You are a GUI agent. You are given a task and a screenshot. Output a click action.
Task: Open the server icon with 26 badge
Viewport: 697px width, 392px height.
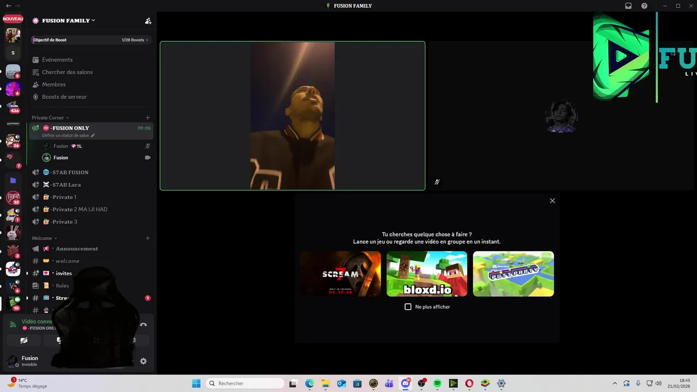(13, 141)
